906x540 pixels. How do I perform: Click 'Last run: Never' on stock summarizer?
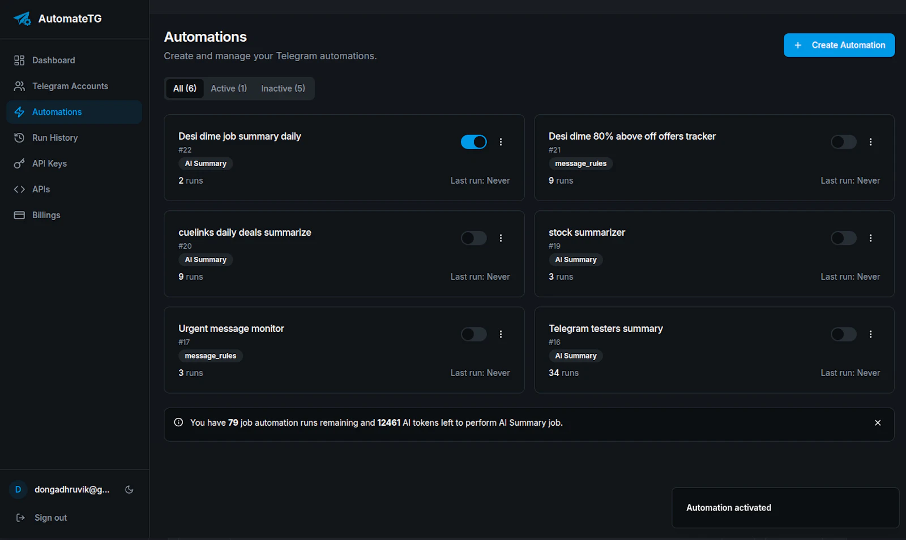coord(850,277)
